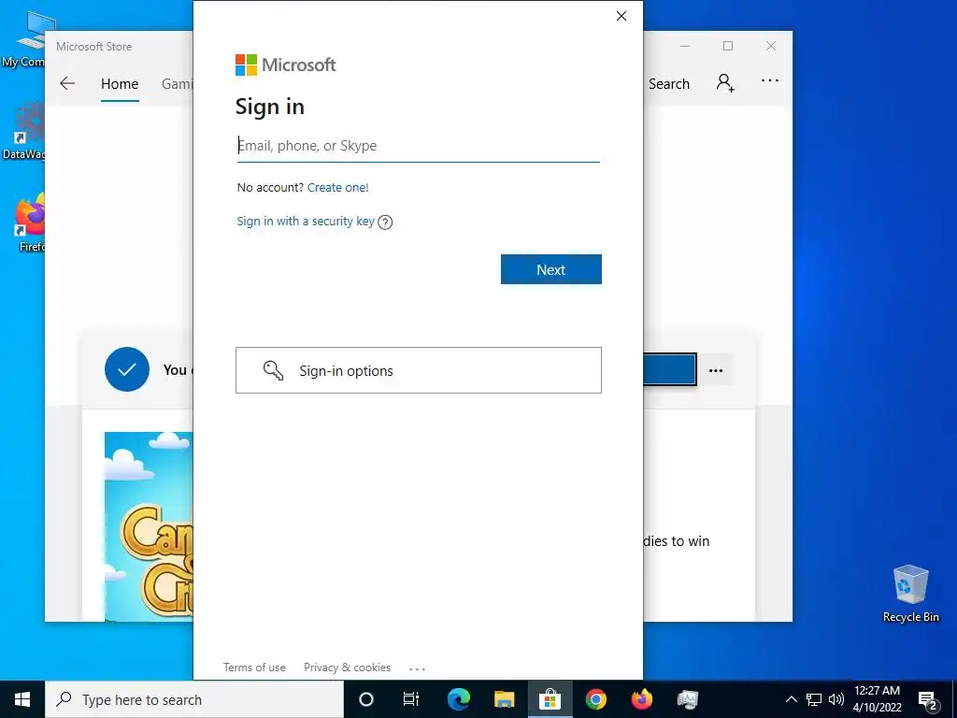
Task: Select Home tab in Microsoft Store
Action: (x=120, y=83)
